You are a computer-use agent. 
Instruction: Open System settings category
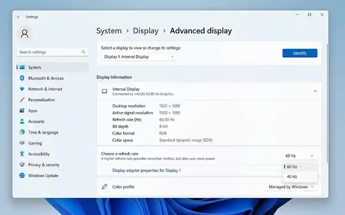pos(53,68)
